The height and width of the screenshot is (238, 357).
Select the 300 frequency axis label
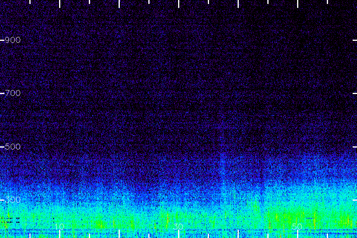pos(13,200)
